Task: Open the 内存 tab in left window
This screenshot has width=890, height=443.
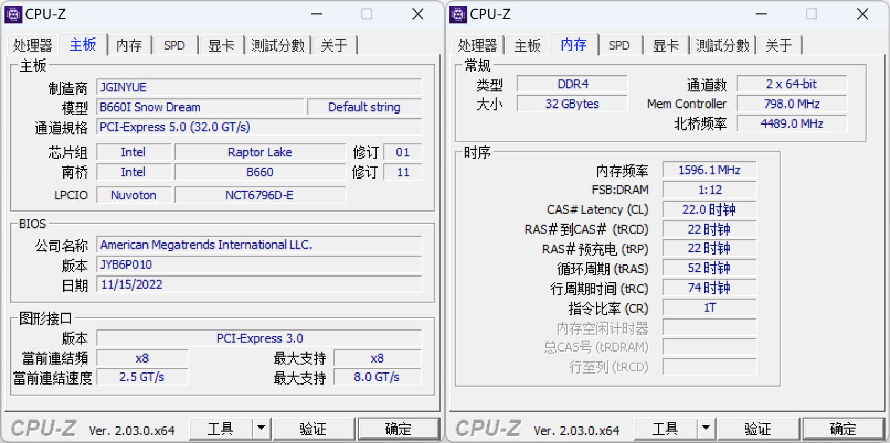Action: [129, 45]
